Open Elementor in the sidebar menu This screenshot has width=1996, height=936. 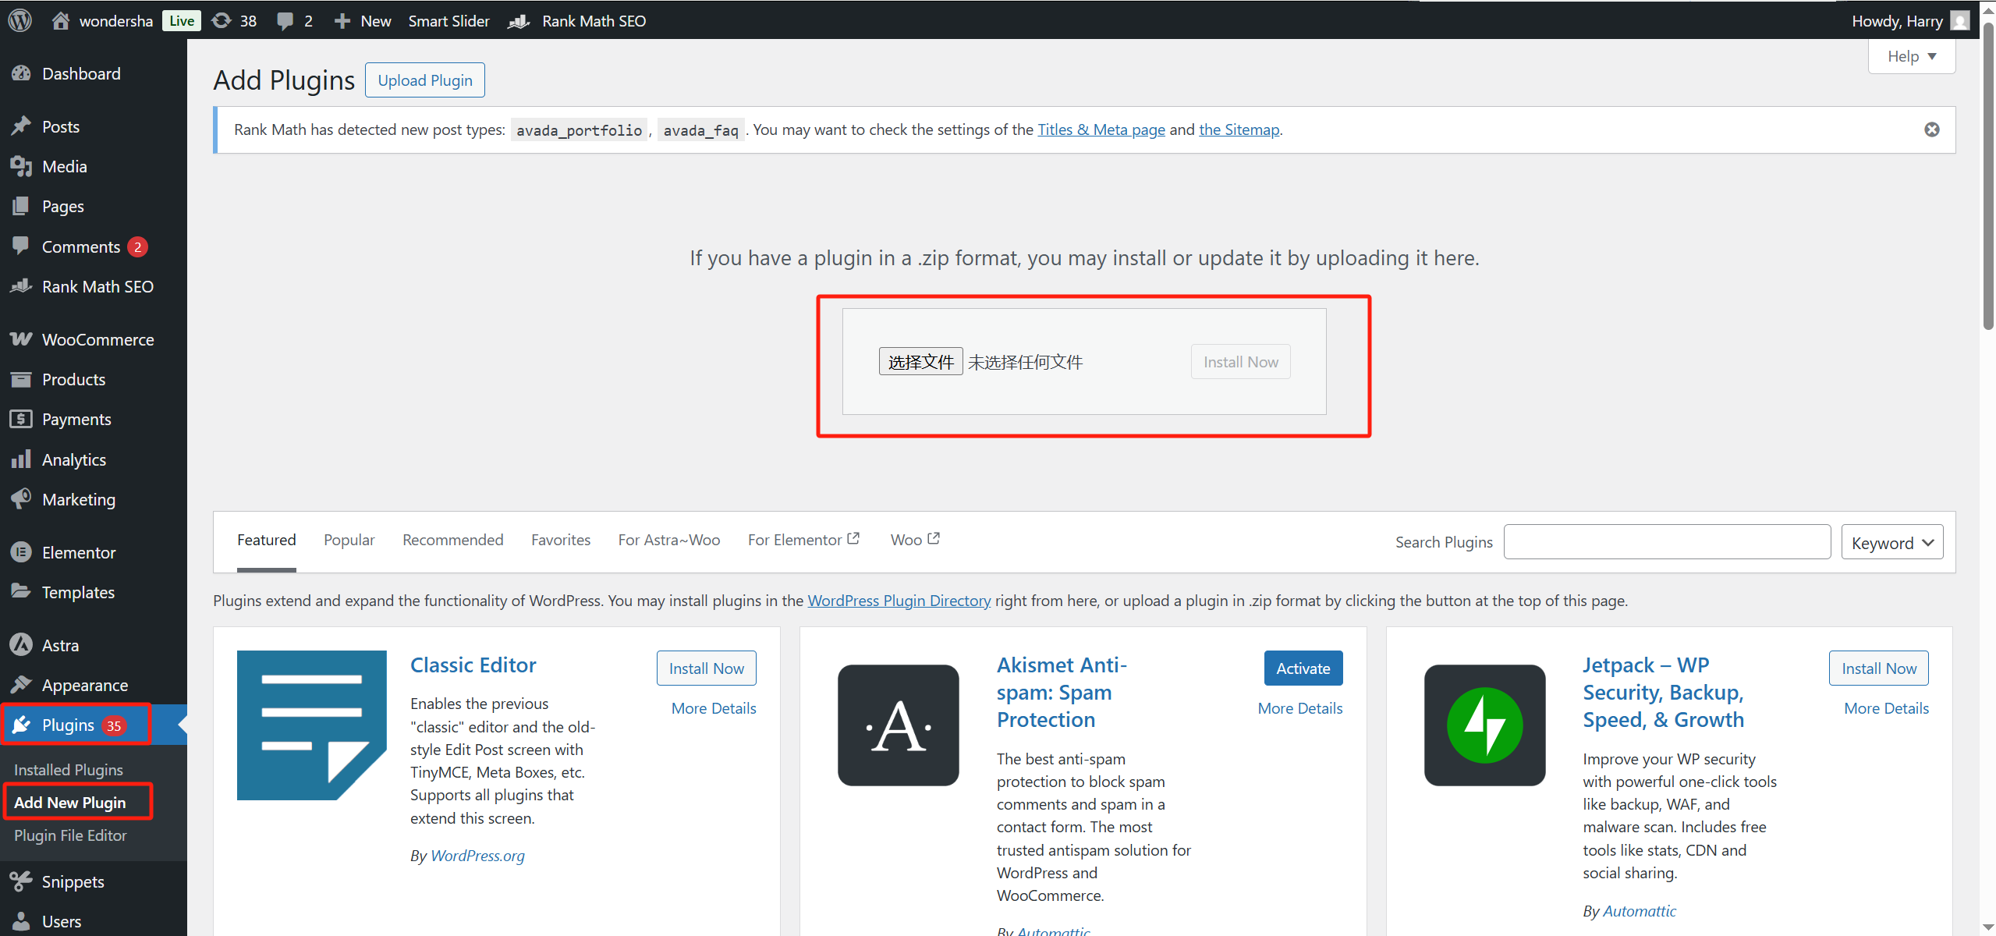pos(78,552)
